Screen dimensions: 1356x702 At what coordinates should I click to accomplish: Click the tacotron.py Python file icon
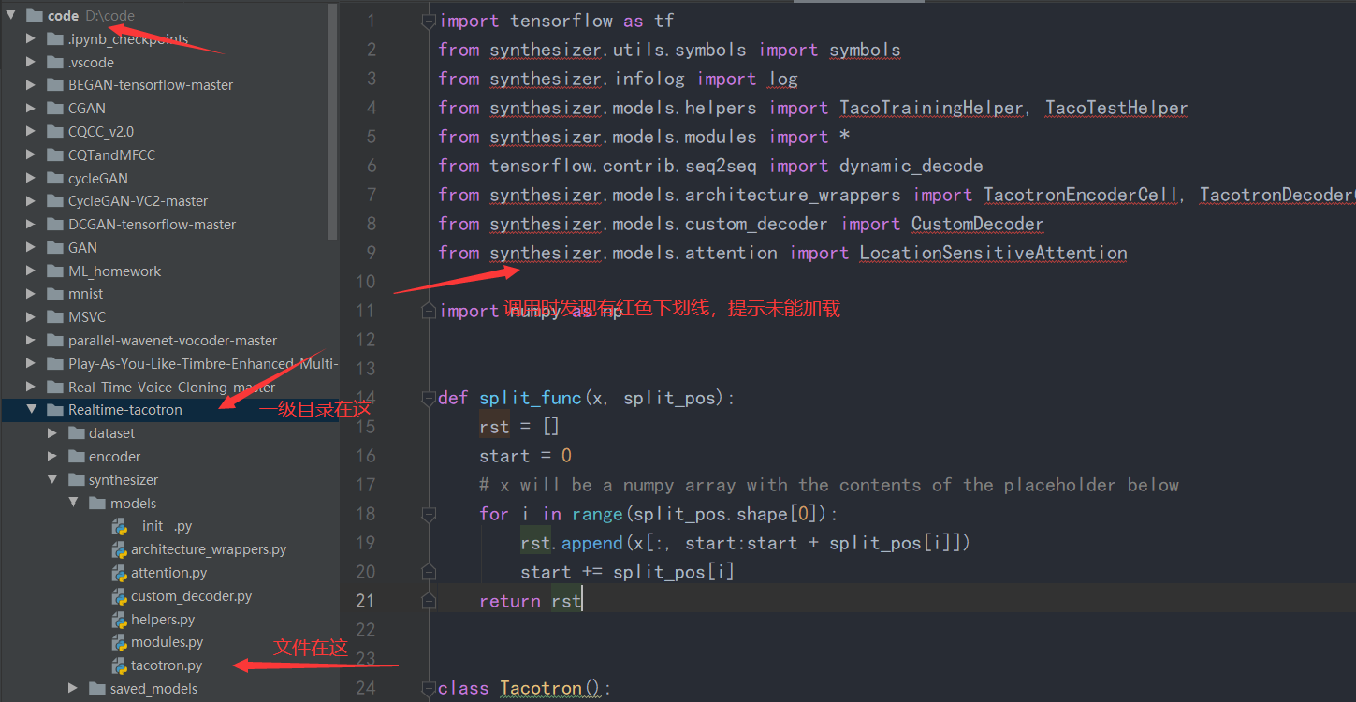119,665
